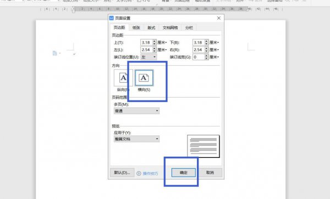
Task: Open the 装订线位置(U) dropdown showing 左
Action: [148, 57]
